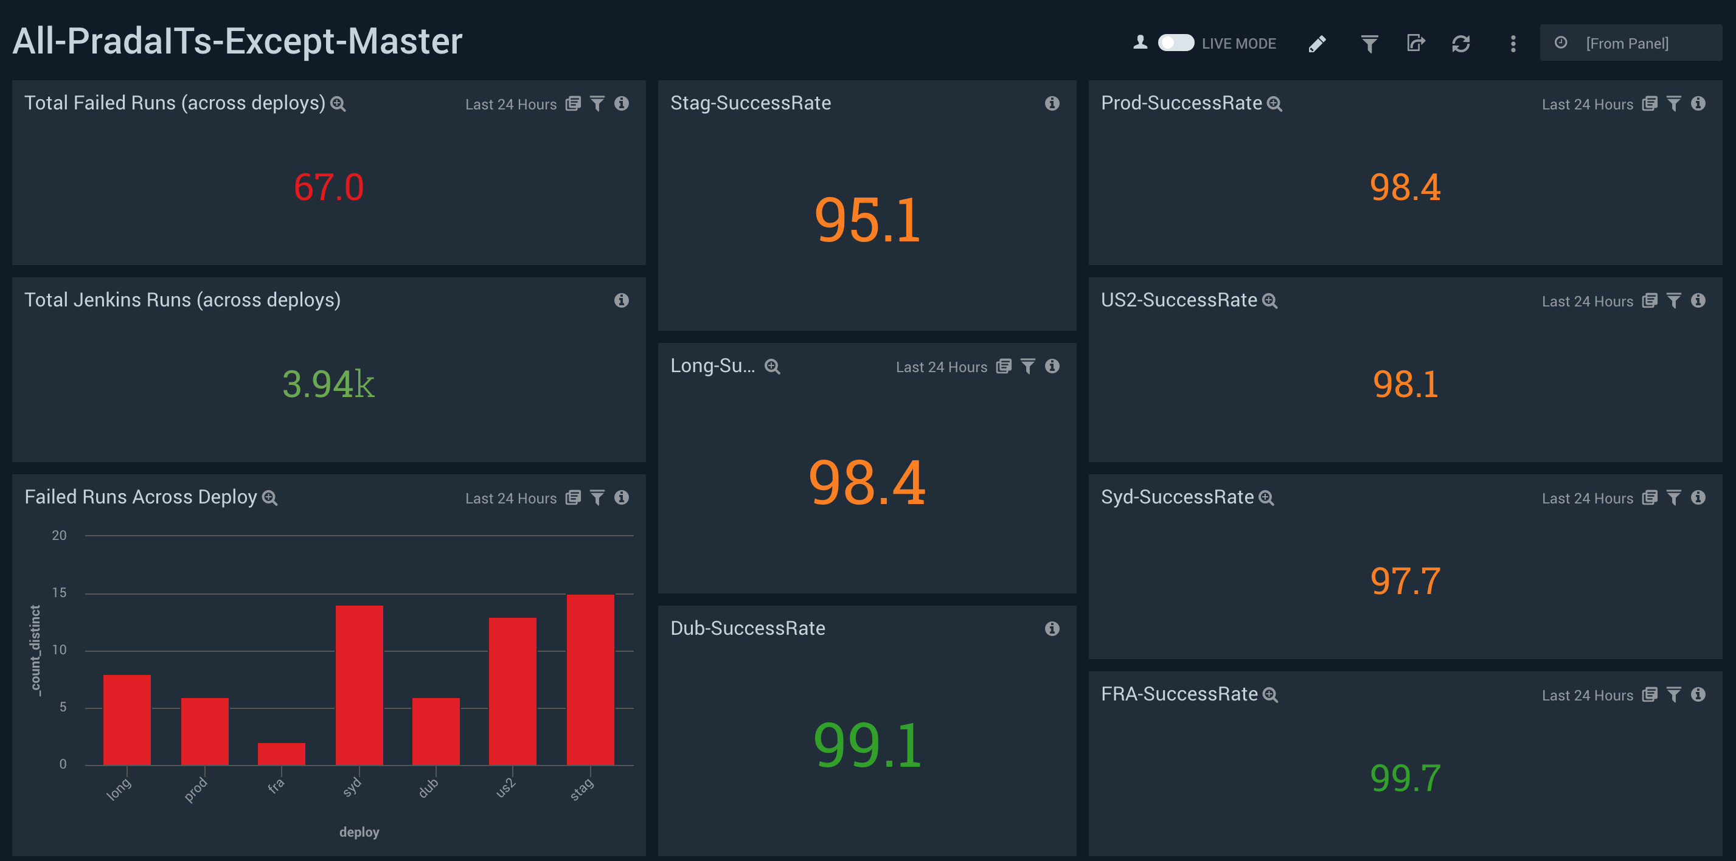Click the syd bar in the chart

point(359,685)
